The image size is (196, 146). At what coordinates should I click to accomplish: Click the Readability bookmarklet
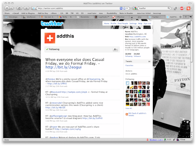[x=112, y=13]
